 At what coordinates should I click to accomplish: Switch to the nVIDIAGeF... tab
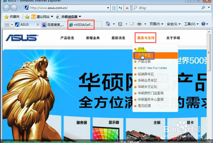tap(81, 25)
